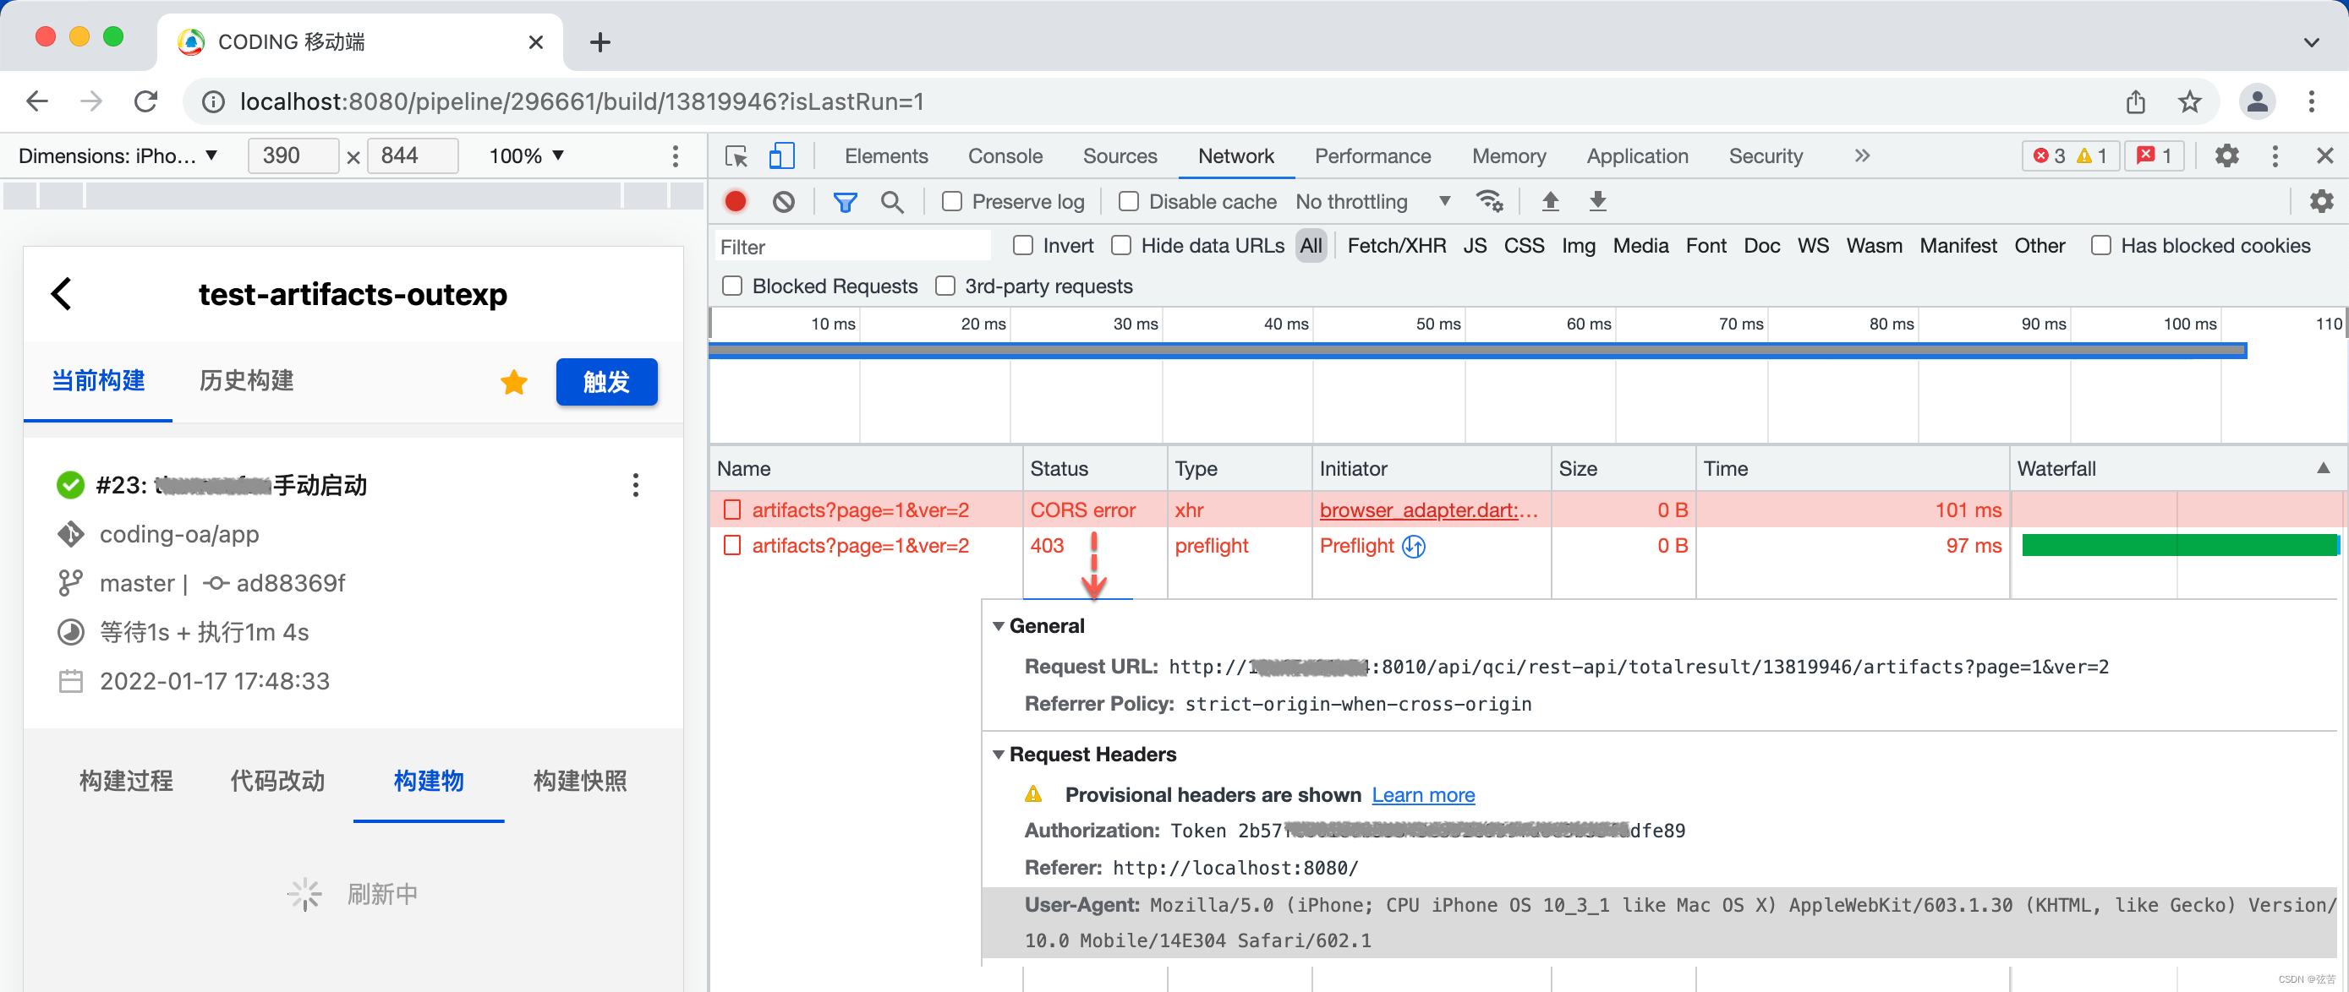
Task: Toggle the device toolbar icon
Action: (x=781, y=155)
